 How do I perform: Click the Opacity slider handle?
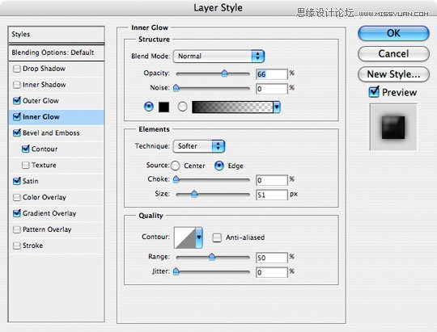(224, 74)
